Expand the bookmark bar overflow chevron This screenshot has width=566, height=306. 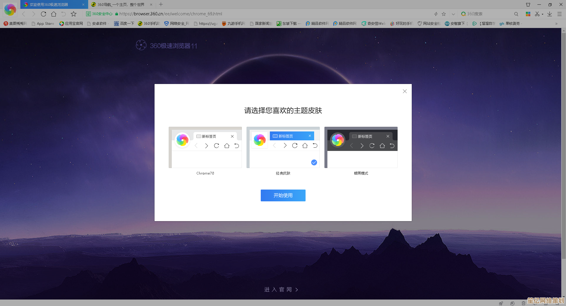click(557, 24)
